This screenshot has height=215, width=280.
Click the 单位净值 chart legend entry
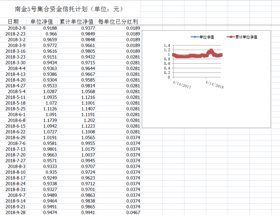click(x=202, y=37)
